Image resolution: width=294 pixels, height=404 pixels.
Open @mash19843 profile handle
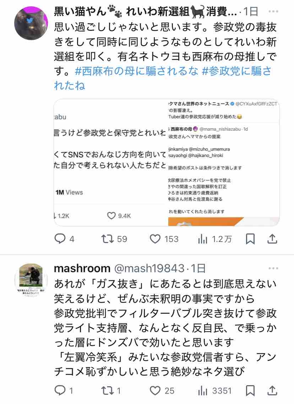149,268
